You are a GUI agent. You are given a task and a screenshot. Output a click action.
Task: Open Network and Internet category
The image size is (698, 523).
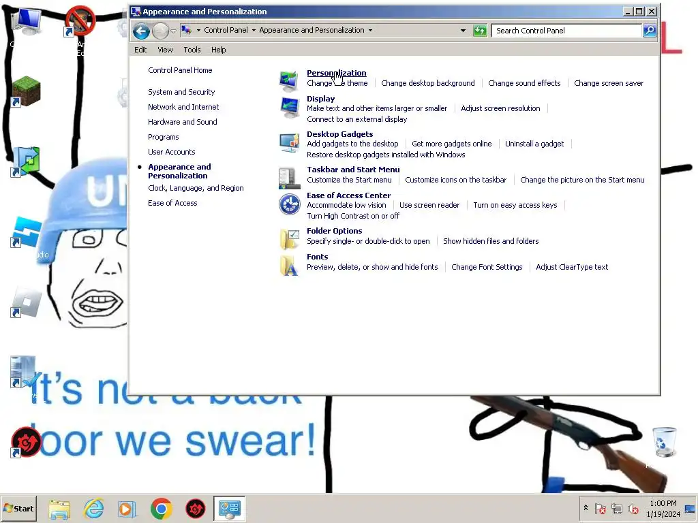[183, 107]
